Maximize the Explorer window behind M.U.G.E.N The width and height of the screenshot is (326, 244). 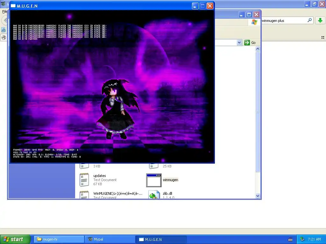[249, 15]
